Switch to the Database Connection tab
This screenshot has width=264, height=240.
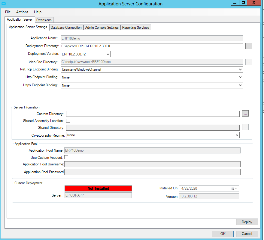pyautogui.click(x=66, y=27)
